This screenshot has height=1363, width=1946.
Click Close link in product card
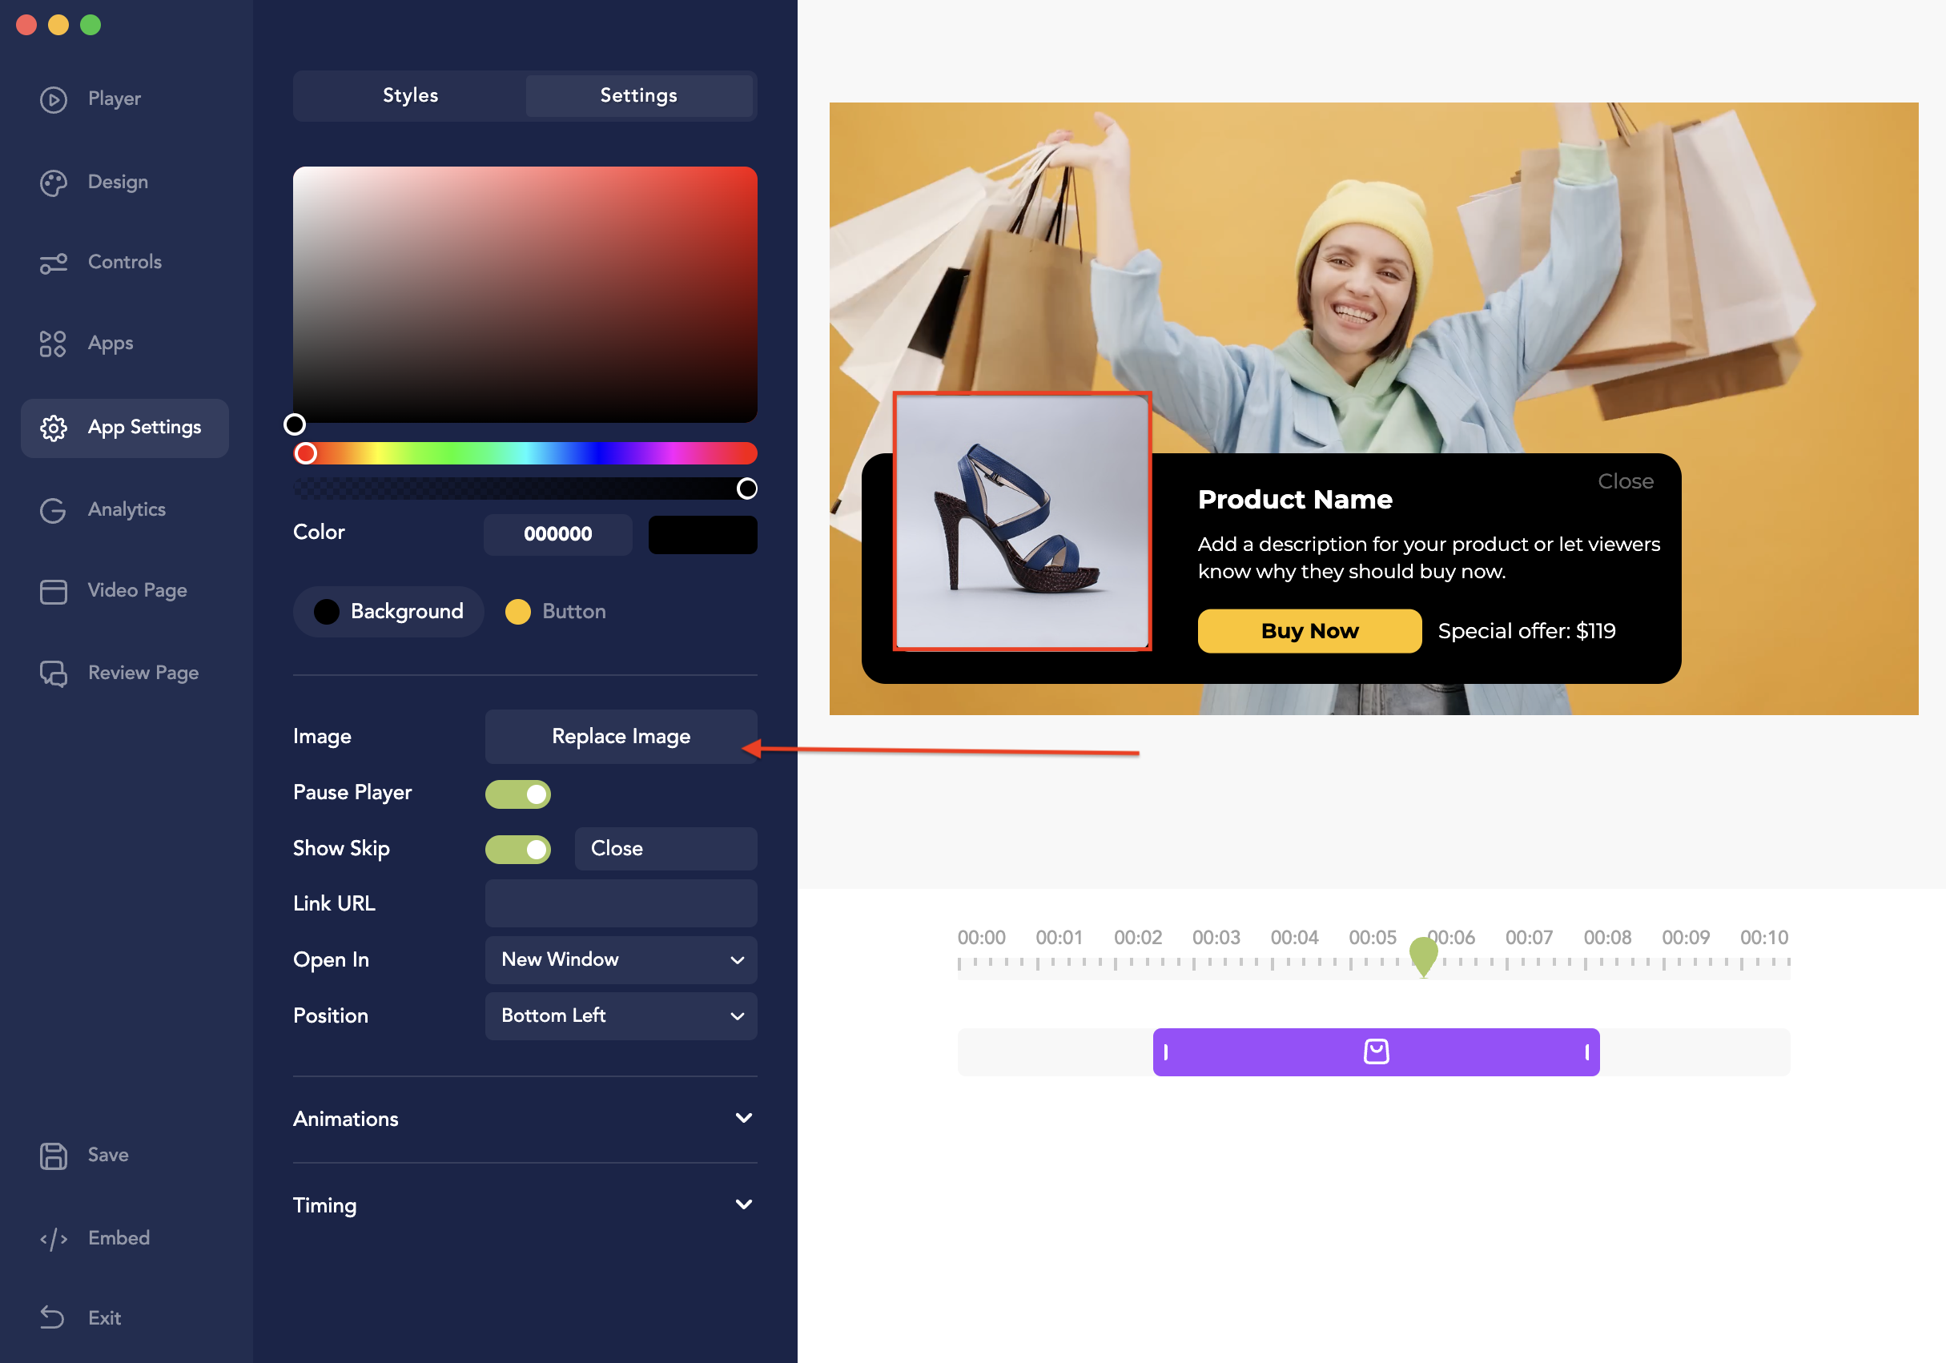pos(1625,480)
